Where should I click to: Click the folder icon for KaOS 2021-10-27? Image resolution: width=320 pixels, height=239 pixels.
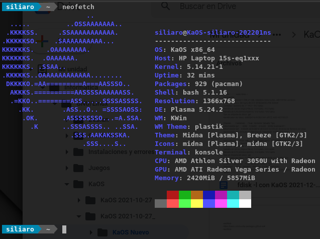click(x=90, y=200)
